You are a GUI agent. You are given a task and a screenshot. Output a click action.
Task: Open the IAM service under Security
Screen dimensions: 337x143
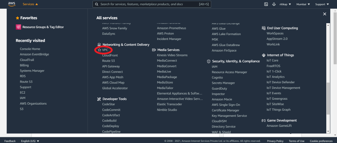coord(214,67)
